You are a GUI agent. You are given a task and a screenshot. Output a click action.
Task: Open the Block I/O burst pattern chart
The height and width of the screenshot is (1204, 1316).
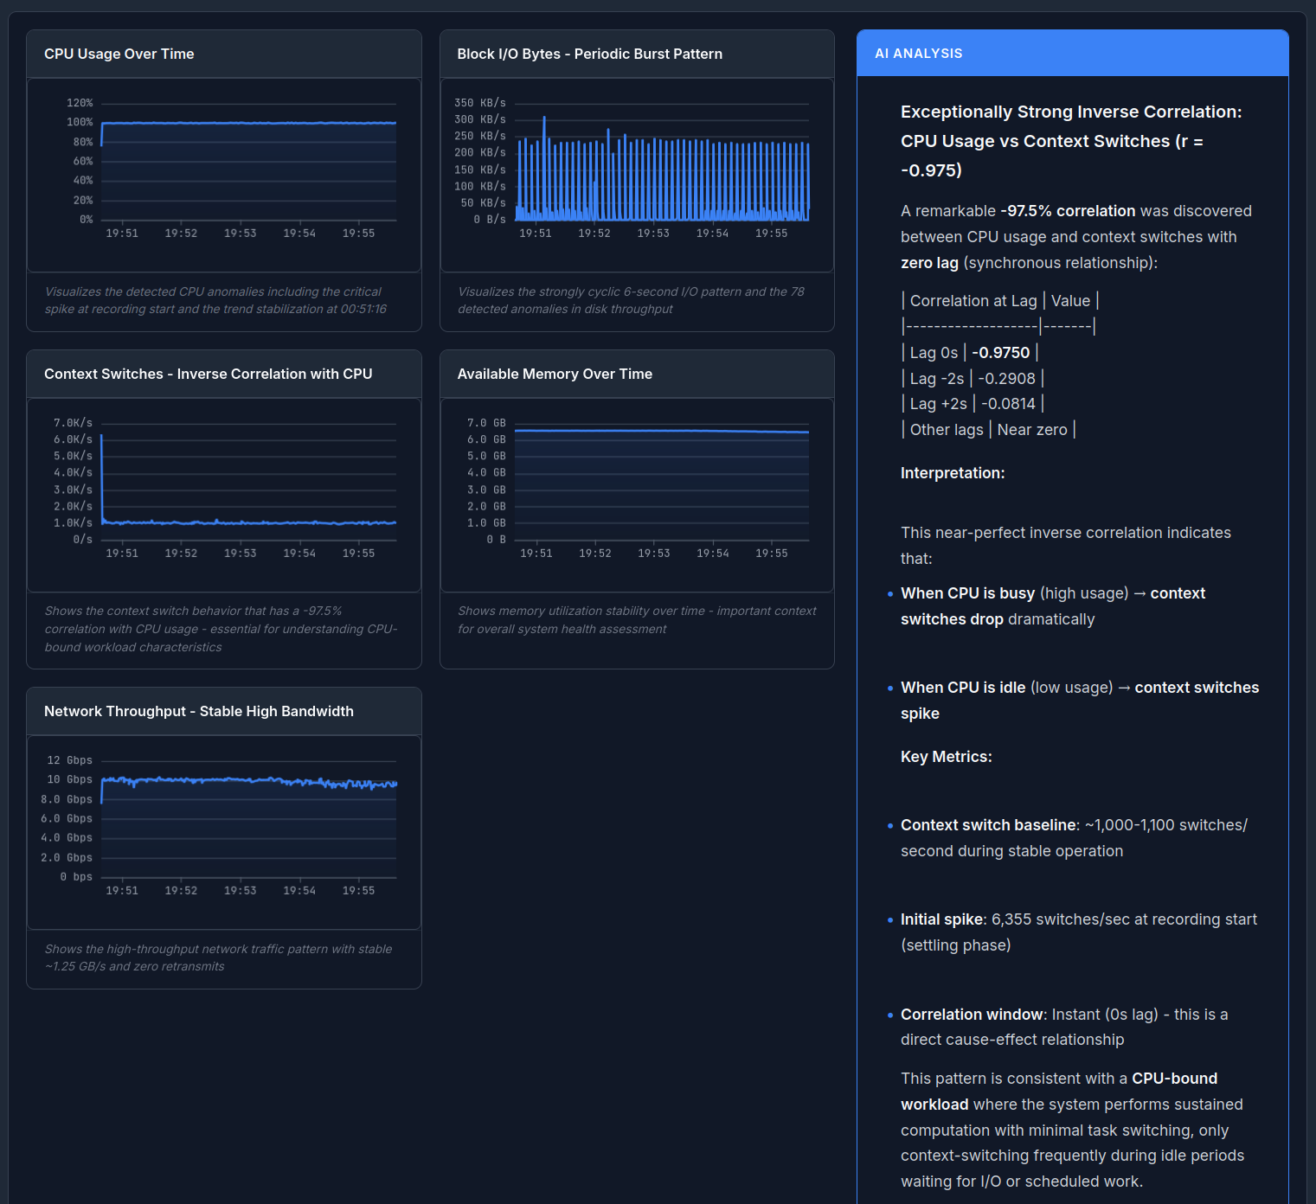pos(637,175)
